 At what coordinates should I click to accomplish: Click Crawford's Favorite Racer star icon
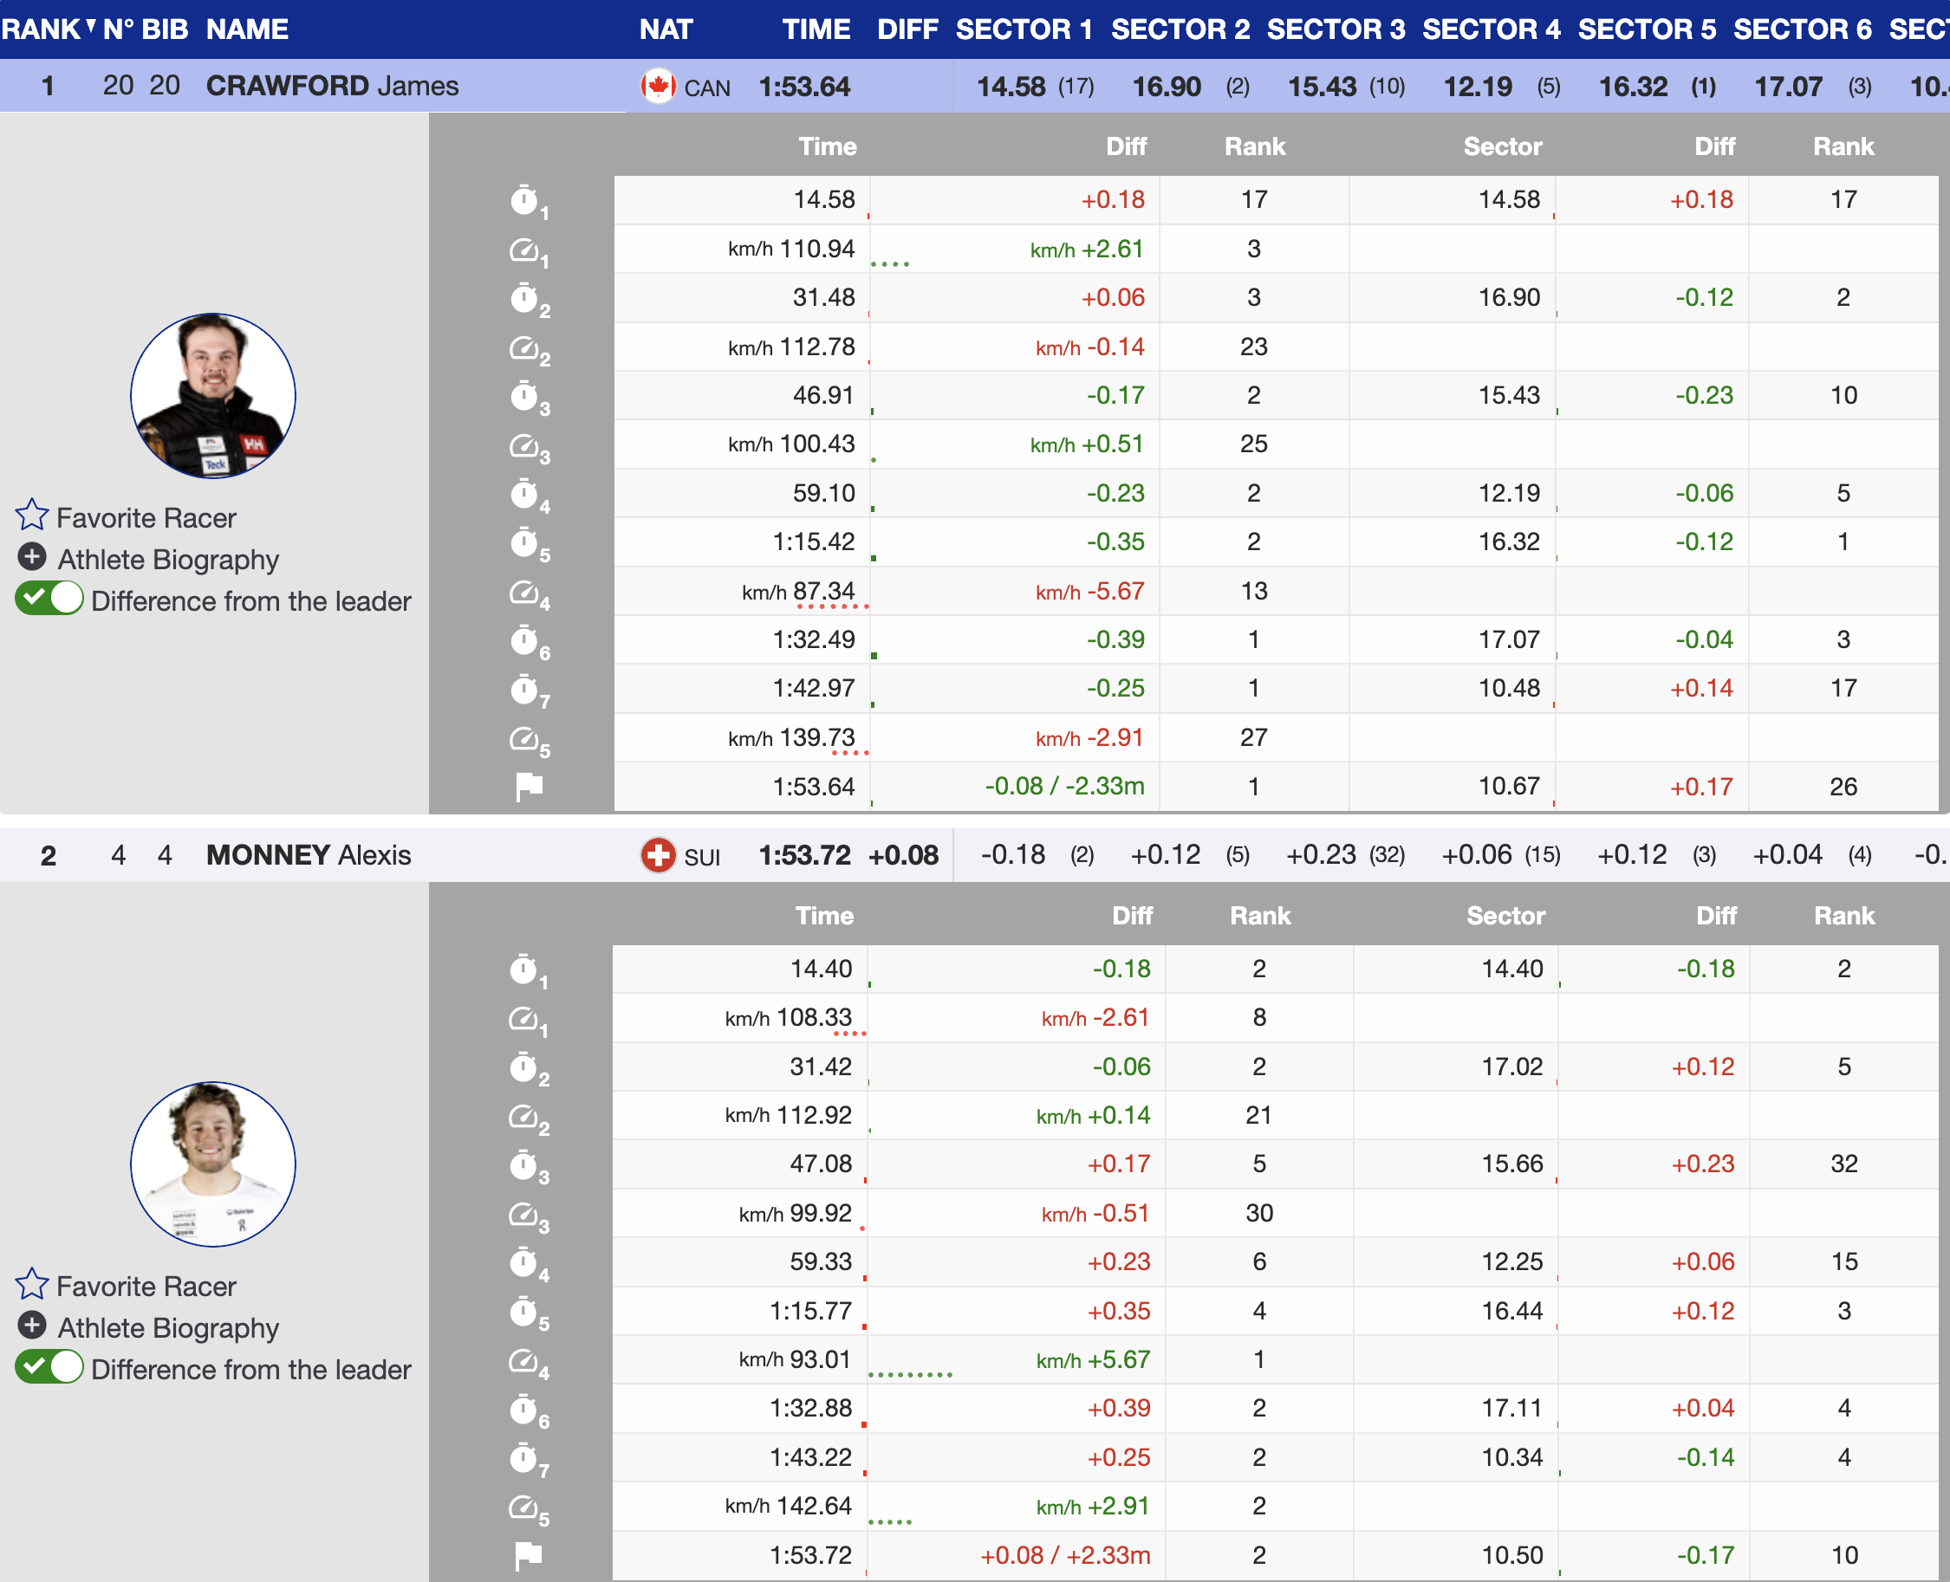pyautogui.click(x=32, y=515)
